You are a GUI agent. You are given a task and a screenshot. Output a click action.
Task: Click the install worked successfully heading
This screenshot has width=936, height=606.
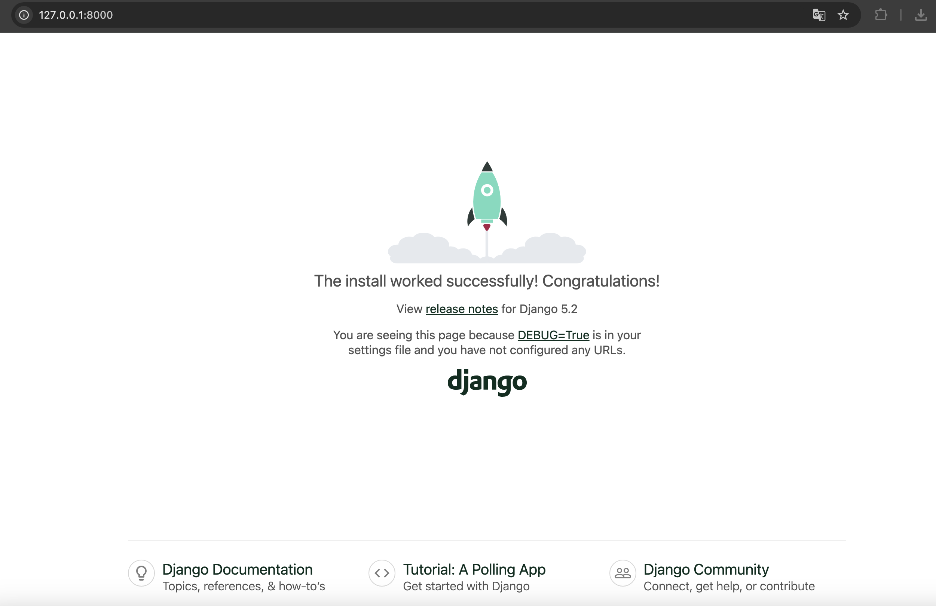click(486, 281)
